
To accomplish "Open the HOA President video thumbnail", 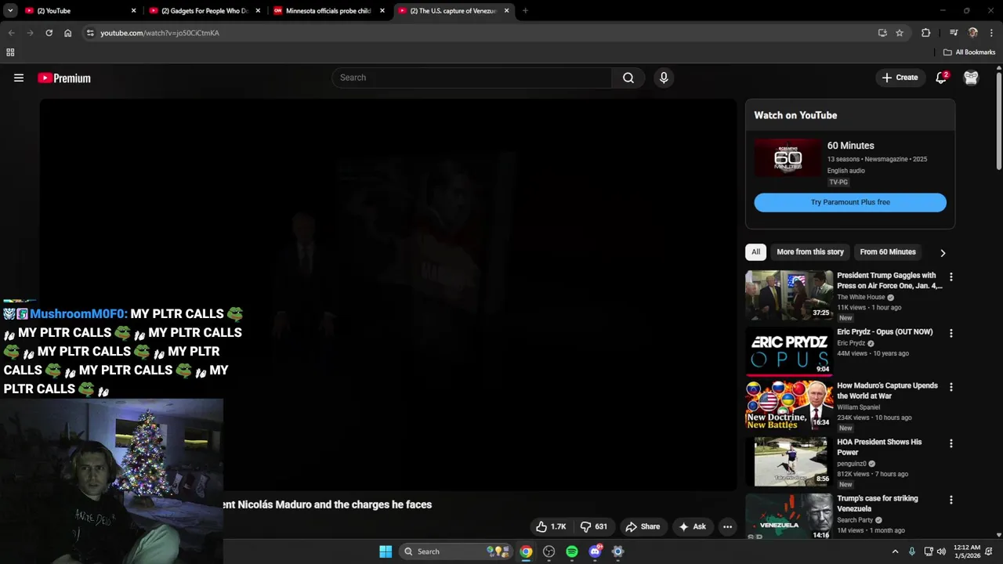I will tap(790, 462).
